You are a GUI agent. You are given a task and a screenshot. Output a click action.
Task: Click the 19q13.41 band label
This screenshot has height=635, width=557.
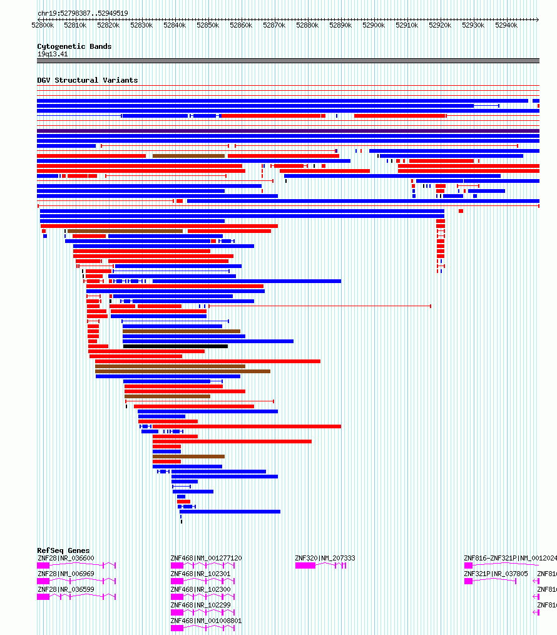click(x=53, y=54)
